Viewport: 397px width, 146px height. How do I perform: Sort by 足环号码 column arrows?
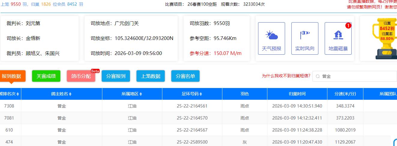[x=201, y=94]
